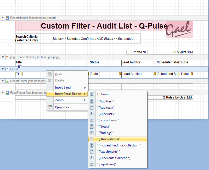Collapse the PageFooter band

[3, 93]
